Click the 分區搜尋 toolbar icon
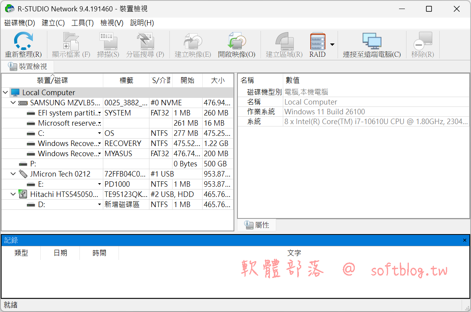 (145, 41)
